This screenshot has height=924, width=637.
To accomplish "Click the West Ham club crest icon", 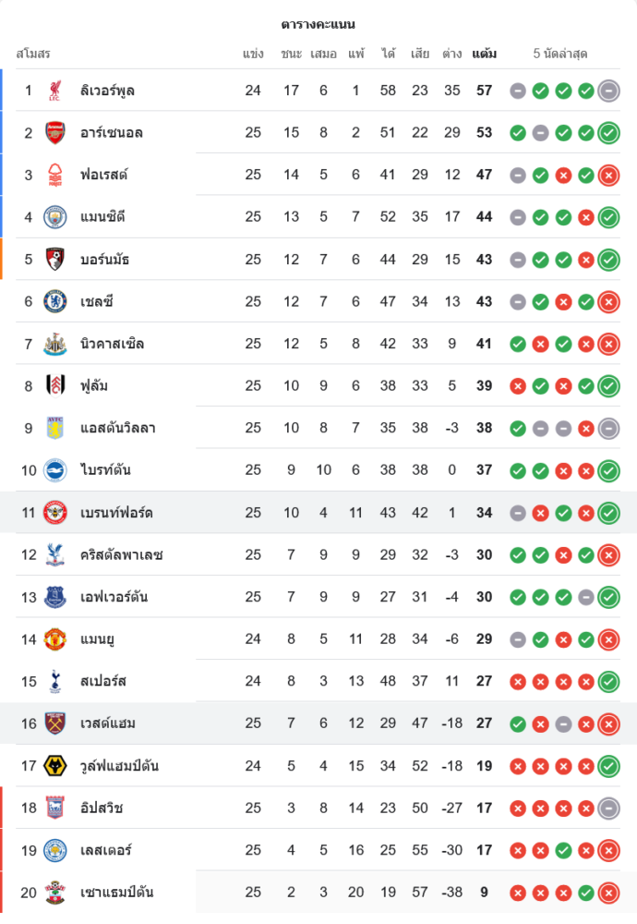I will coord(55,723).
